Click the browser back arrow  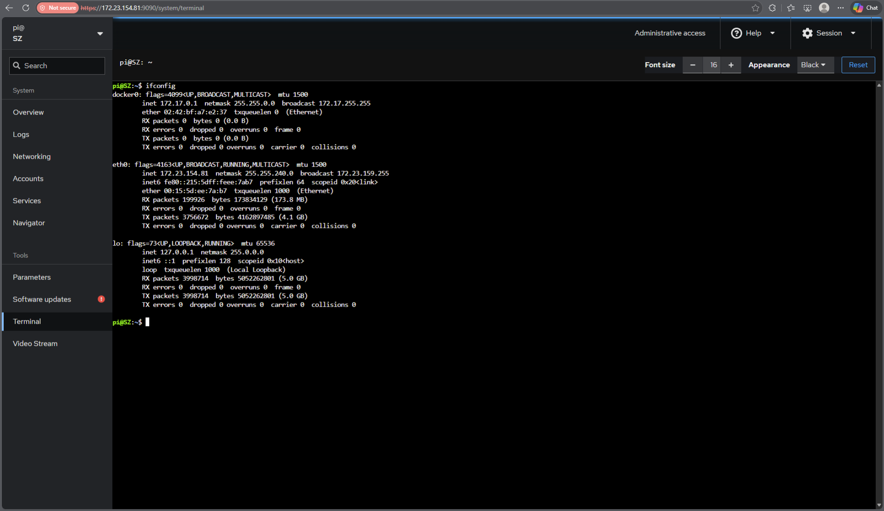click(9, 8)
